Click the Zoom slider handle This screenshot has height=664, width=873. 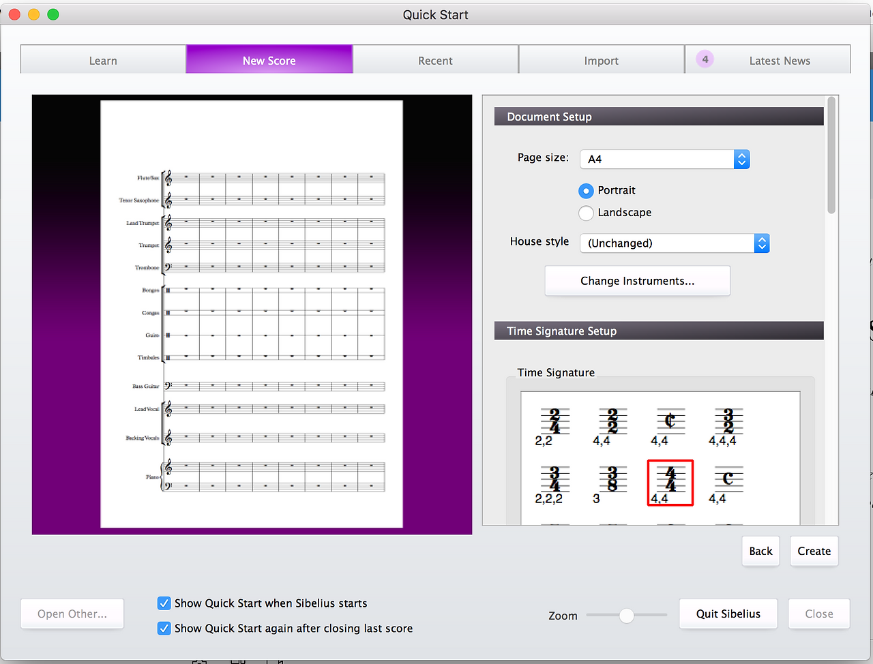point(627,616)
